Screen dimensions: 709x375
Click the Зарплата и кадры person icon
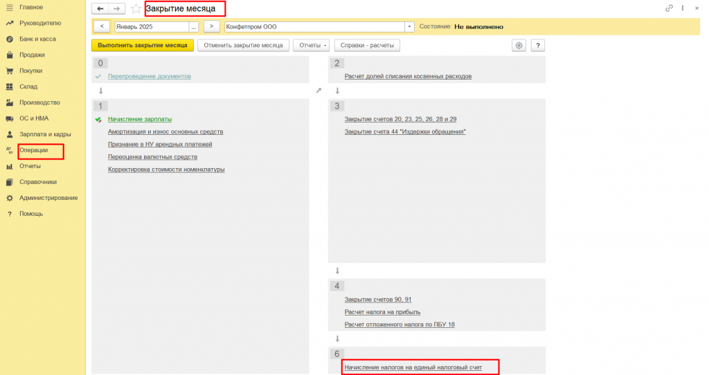(x=10, y=134)
